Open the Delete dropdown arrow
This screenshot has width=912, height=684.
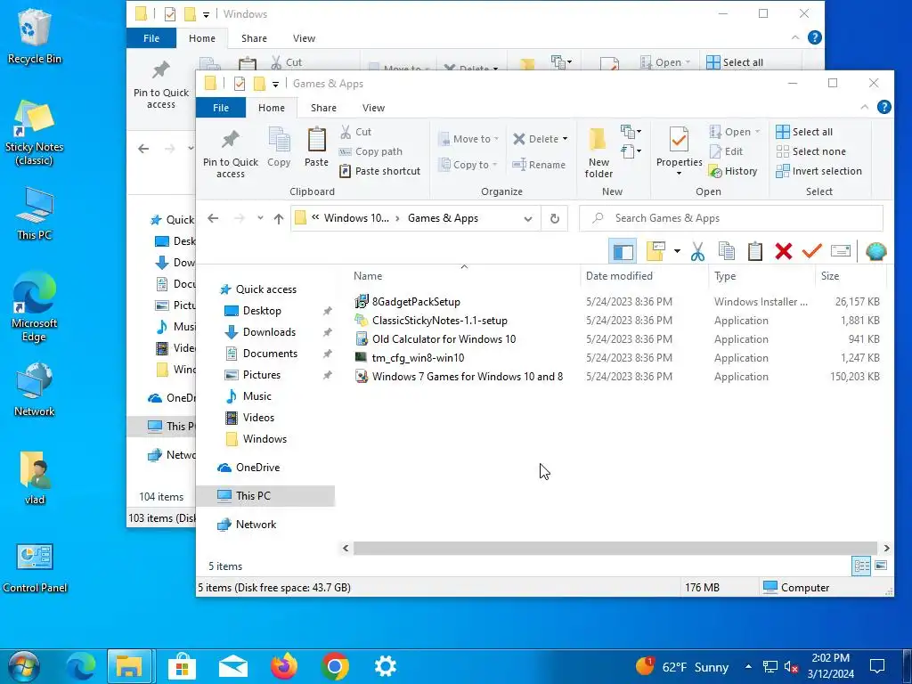tap(565, 139)
